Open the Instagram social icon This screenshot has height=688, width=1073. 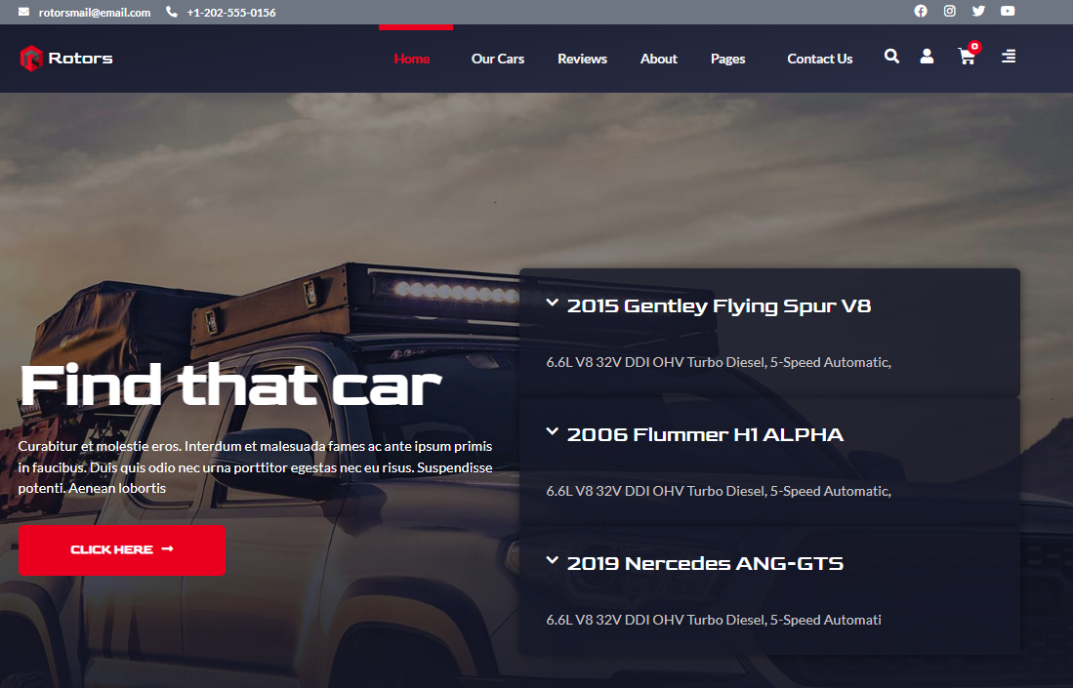point(949,12)
